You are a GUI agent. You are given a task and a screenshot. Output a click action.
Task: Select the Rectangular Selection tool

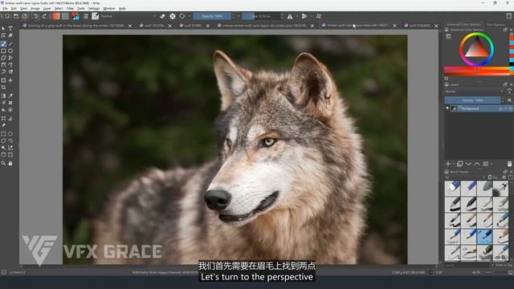pyautogui.click(x=3, y=134)
